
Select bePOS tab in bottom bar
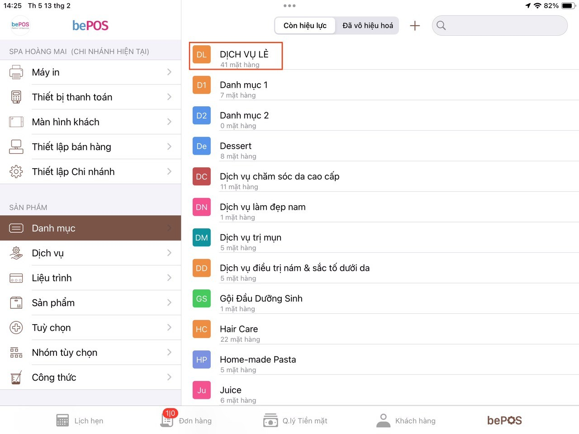504,420
